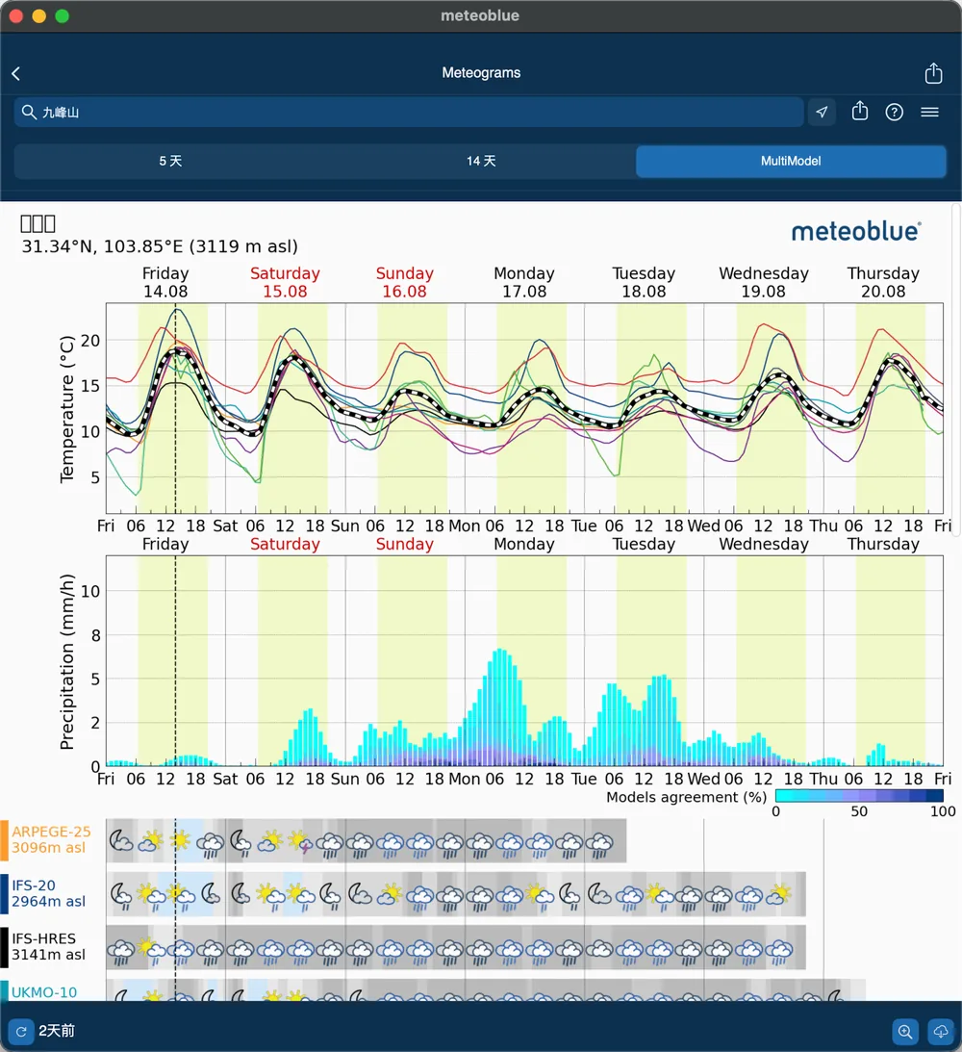Click first rain cloud icon in IFS-HRES row
This screenshot has width=962, height=1052.
pos(121,951)
